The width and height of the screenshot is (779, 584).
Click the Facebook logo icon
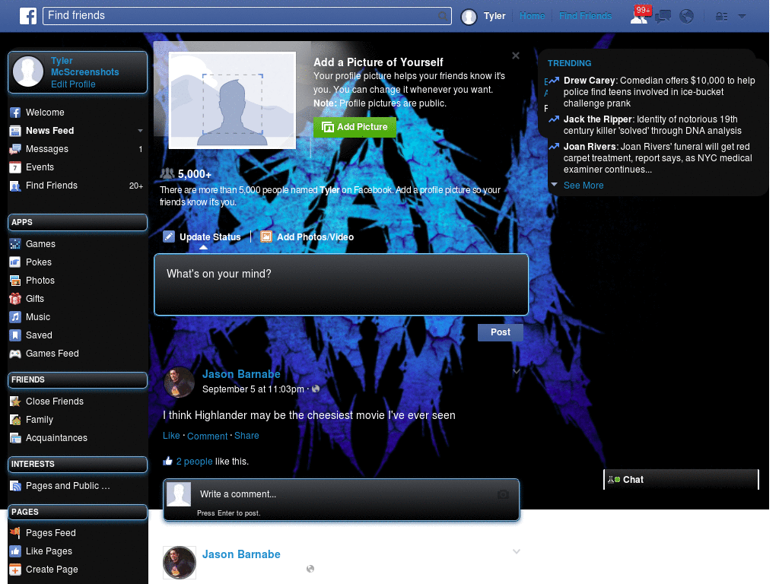tap(28, 16)
